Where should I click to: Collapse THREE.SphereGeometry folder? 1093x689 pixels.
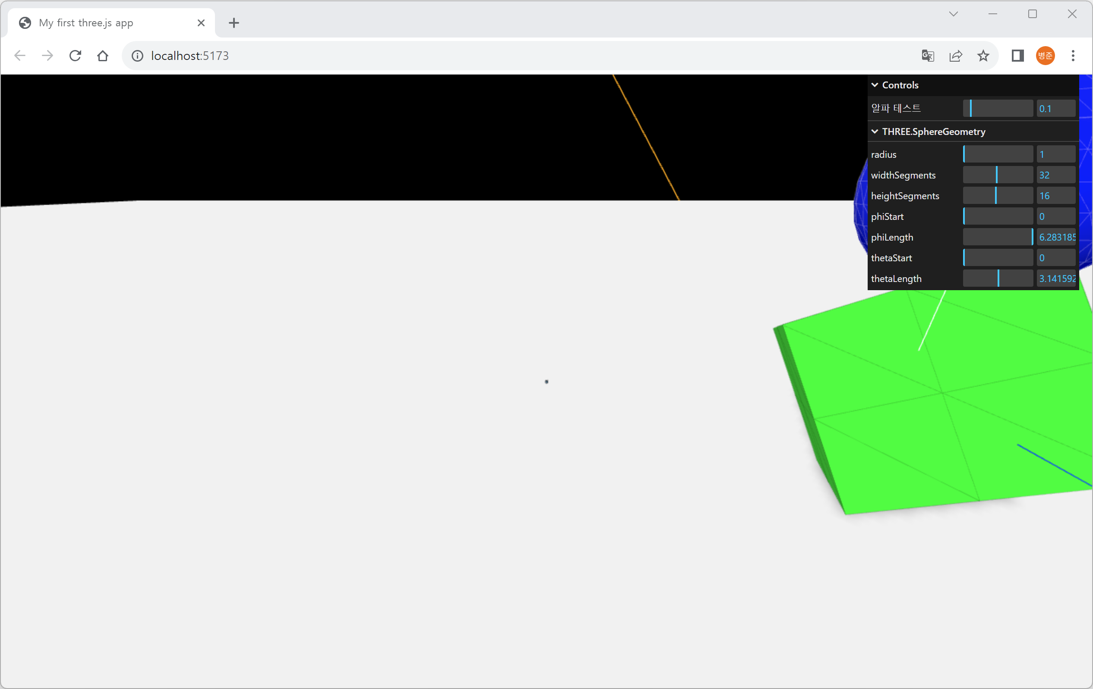[x=933, y=132]
